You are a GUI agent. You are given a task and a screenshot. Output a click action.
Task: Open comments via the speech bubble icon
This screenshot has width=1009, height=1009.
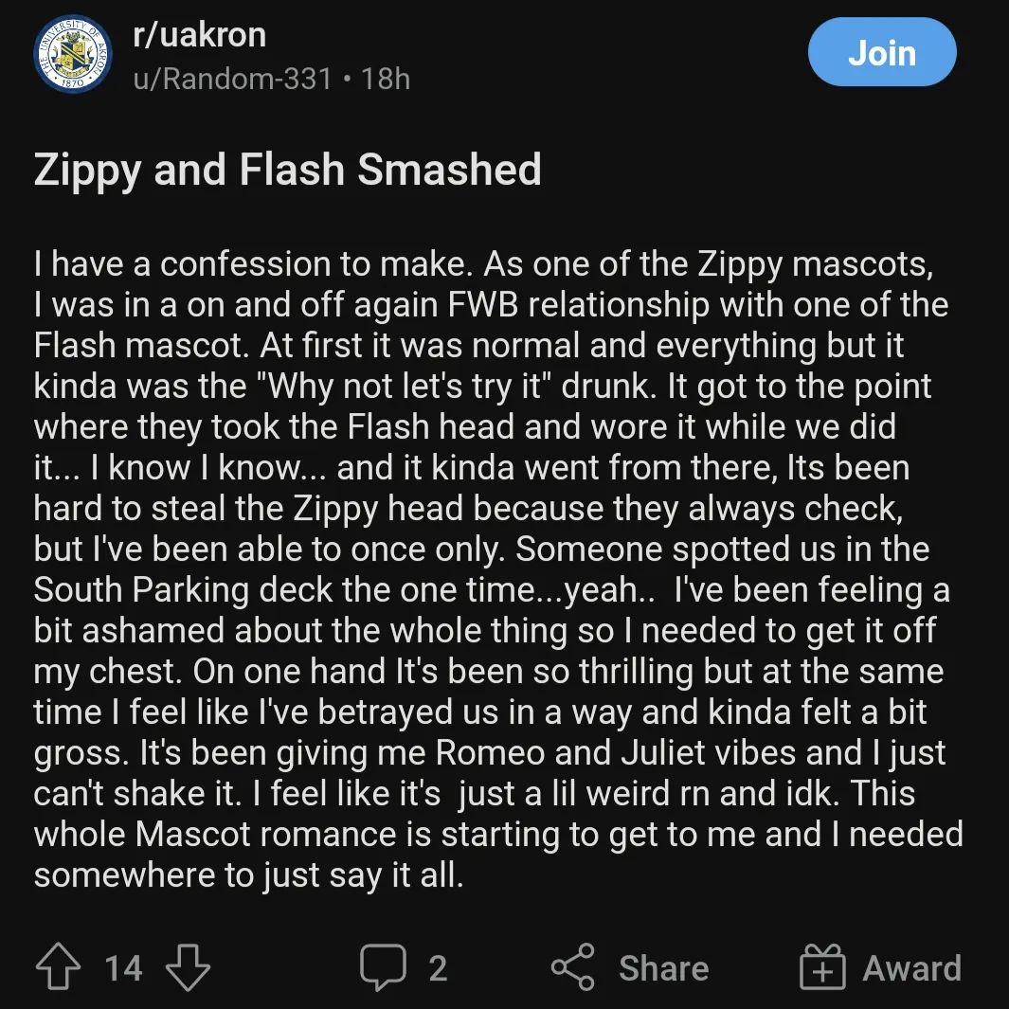tap(384, 968)
